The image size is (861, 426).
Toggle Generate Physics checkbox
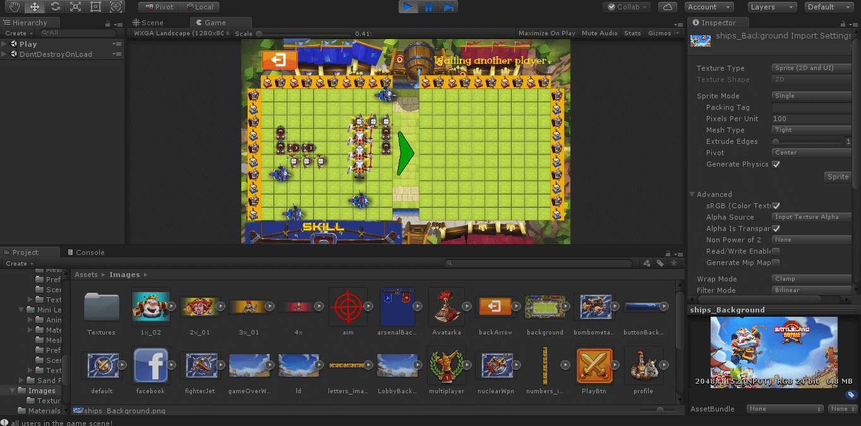pyautogui.click(x=776, y=164)
